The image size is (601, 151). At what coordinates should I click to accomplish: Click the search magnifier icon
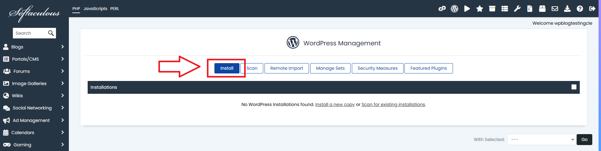[x=51, y=33]
